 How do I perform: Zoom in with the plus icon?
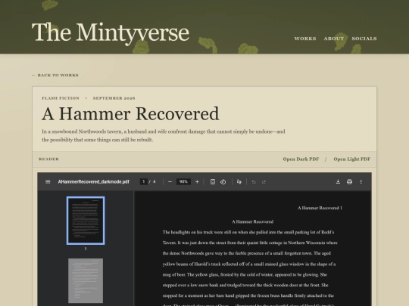click(x=197, y=181)
